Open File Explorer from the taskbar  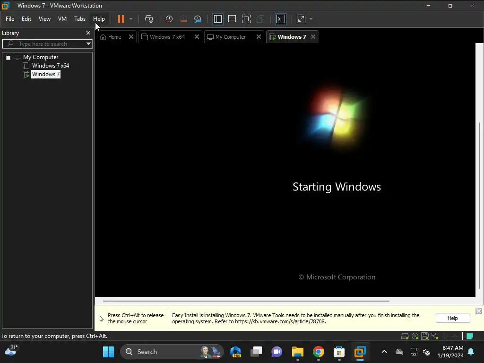[x=298, y=352]
